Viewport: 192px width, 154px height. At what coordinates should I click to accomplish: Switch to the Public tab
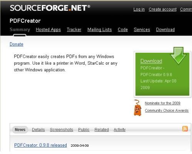[84, 130]
